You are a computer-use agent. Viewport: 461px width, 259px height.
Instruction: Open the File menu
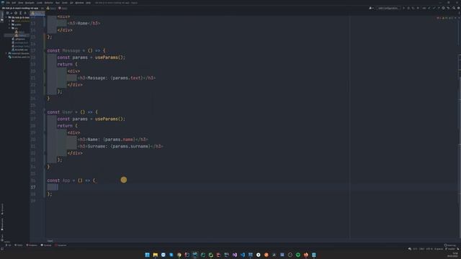8,3
